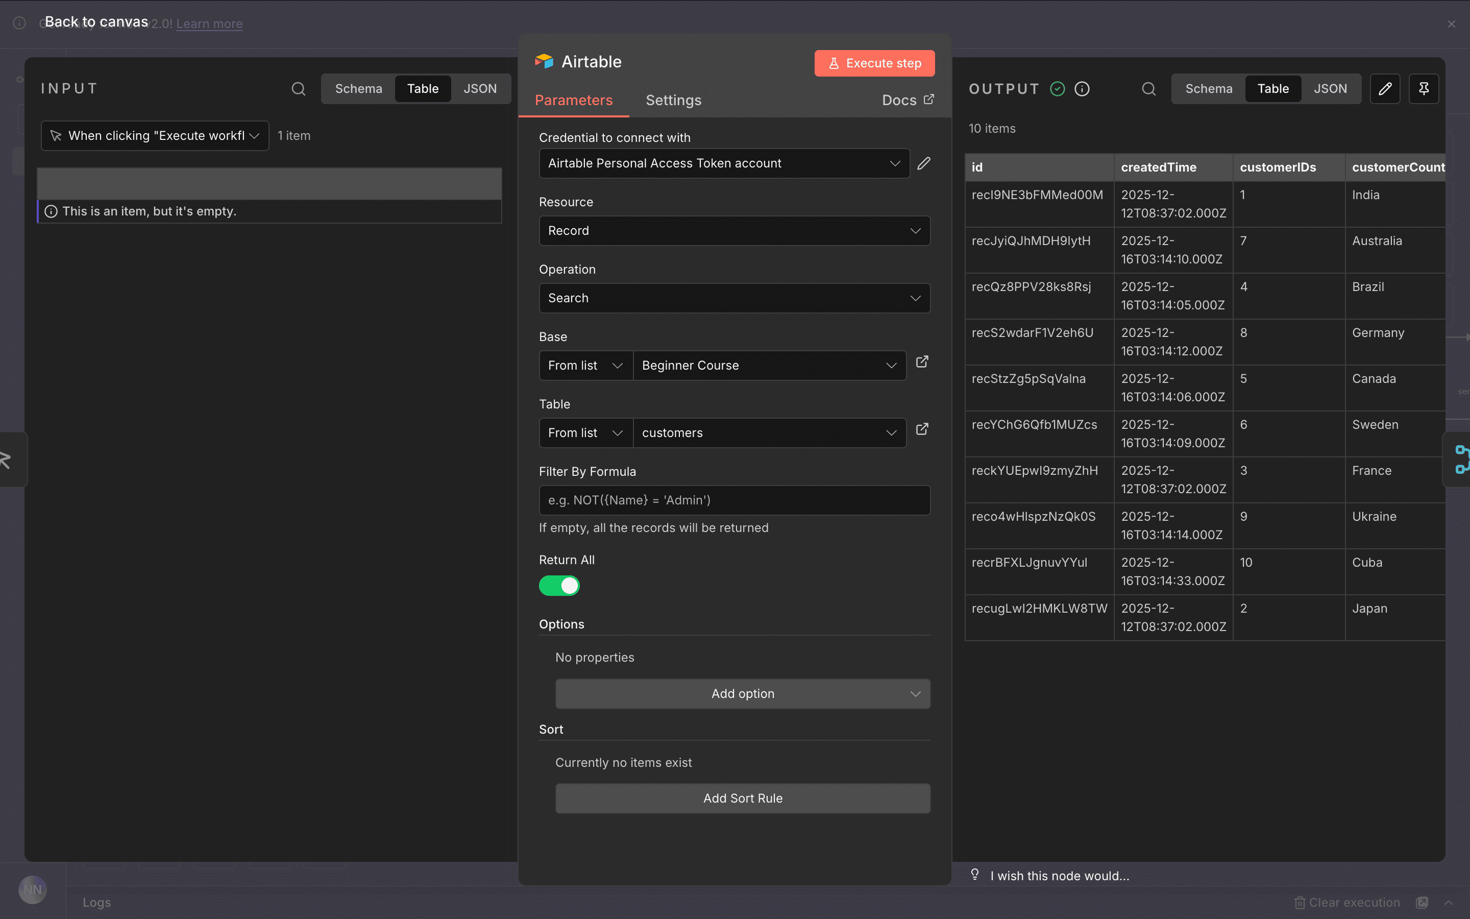Click the recugLwI2HMKLW8TW id cell
Image resolution: width=1470 pixels, height=919 pixels.
[x=1039, y=618]
